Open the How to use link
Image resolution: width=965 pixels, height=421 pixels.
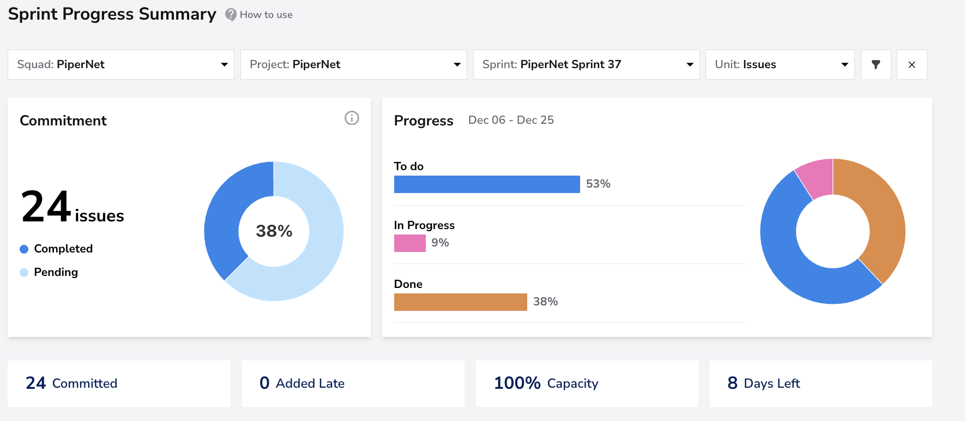(266, 15)
